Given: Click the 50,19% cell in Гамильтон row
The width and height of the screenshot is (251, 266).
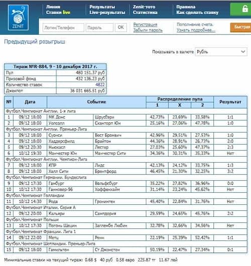Looking at the screenshot, I should coord(157,250).
